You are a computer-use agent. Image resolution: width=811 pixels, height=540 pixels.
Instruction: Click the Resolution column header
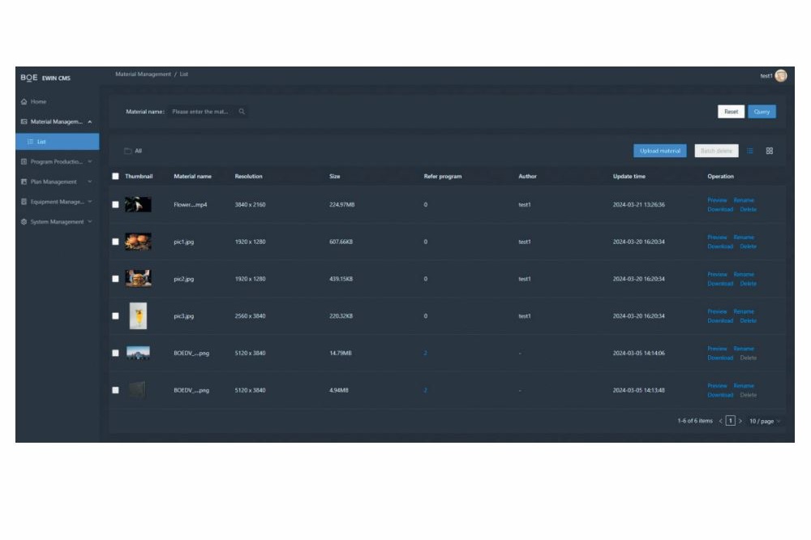click(248, 177)
